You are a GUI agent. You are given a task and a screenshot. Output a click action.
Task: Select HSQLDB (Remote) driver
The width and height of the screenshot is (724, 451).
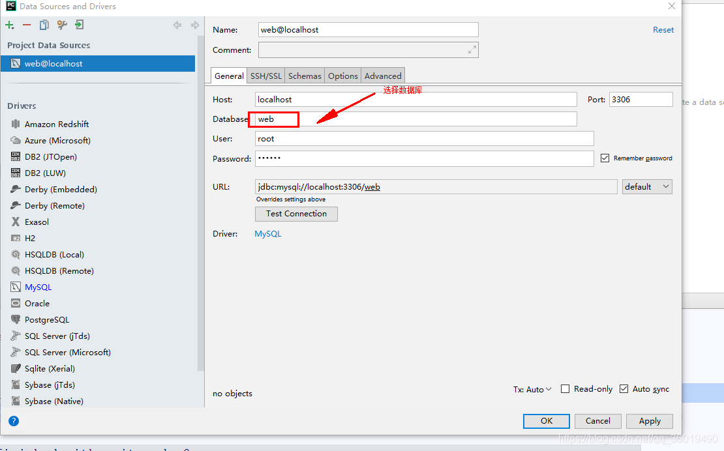(59, 270)
